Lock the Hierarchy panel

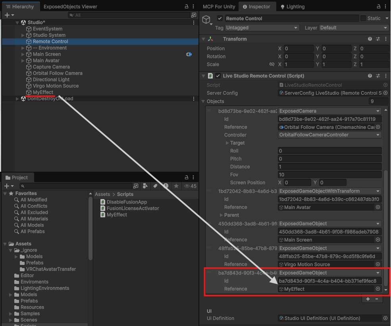(187, 6)
